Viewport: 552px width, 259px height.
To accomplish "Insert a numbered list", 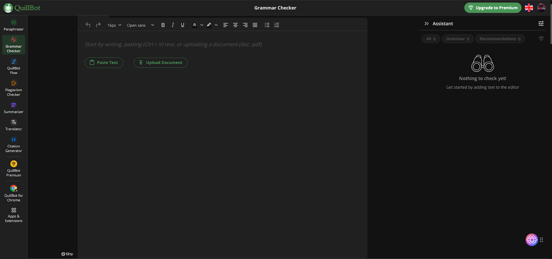I will pos(277,25).
